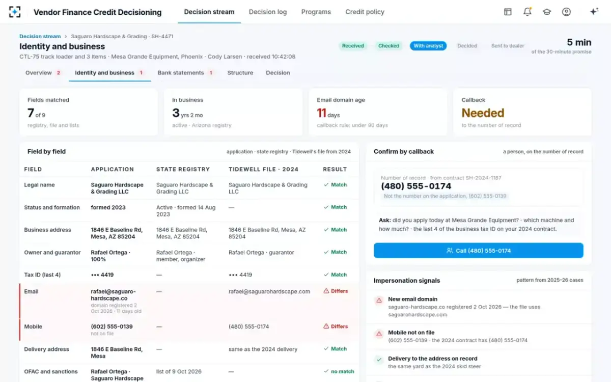Click "Active · formed 14 Aug 2023" registry cell

(186, 211)
